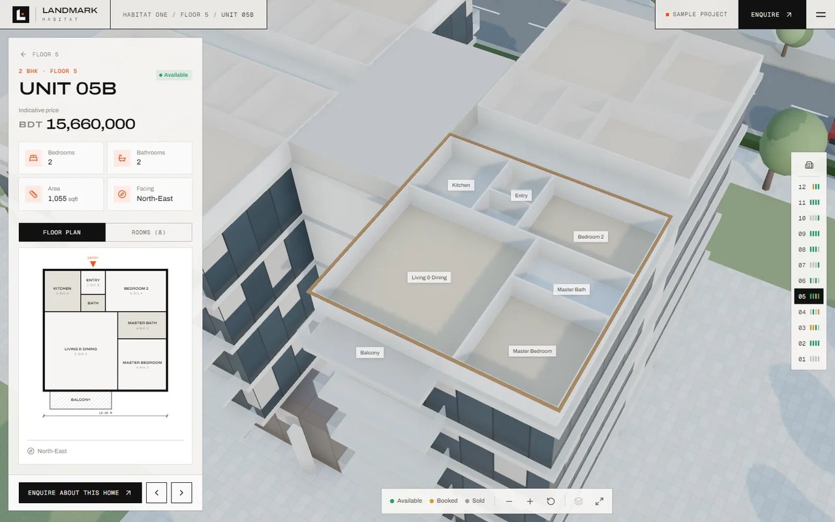Click the Area measure icon
This screenshot has width=835, height=522.
[x=33, y=194]
